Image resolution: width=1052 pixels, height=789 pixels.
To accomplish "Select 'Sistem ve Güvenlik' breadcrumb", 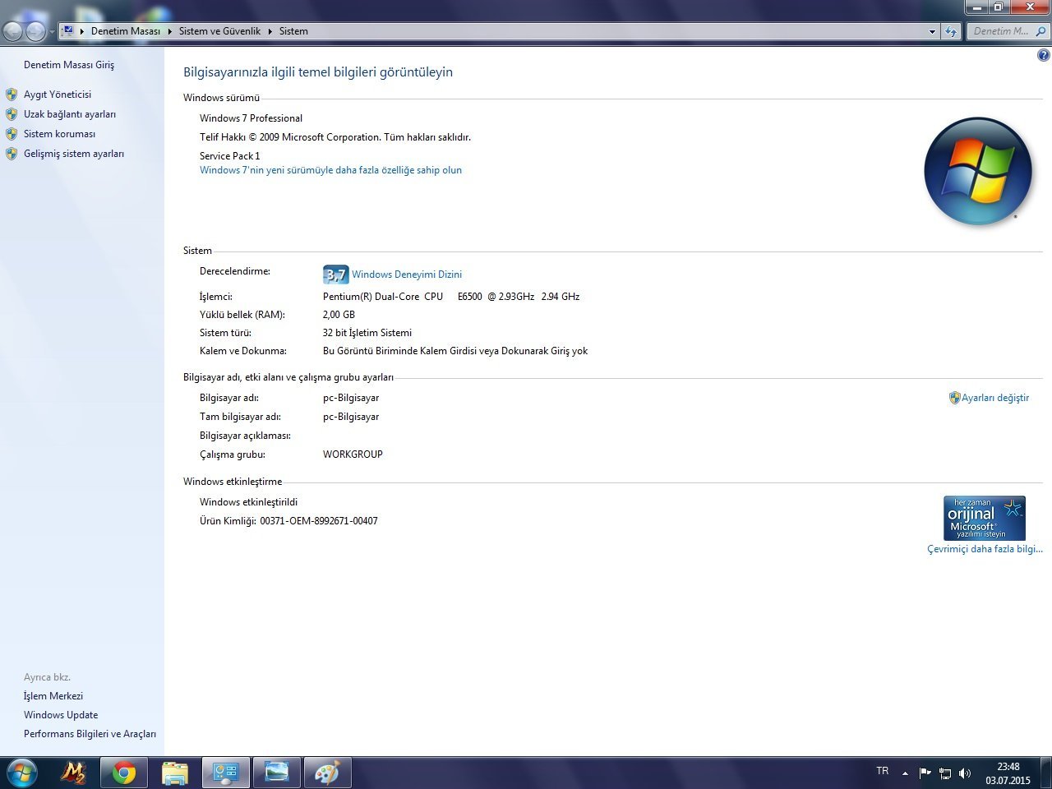I will click(x=219, y=31).
